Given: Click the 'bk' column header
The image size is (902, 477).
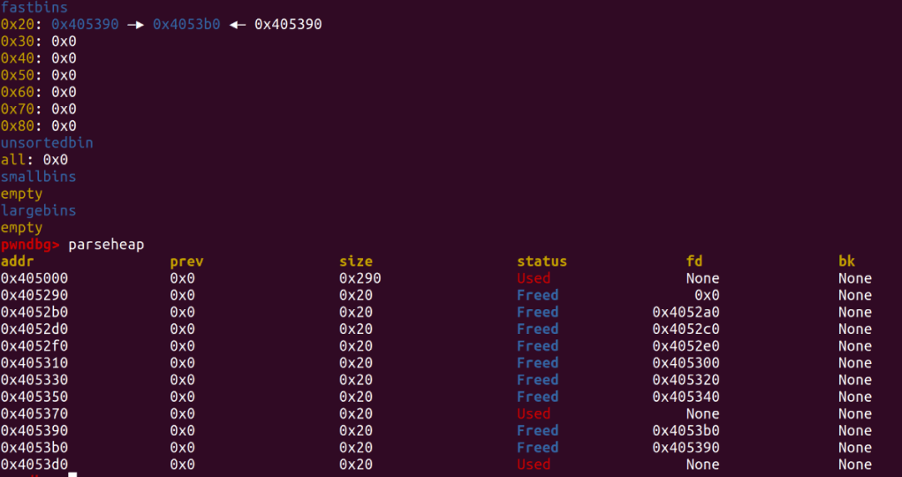Looking at the screenshot, I should pos(846,261).
